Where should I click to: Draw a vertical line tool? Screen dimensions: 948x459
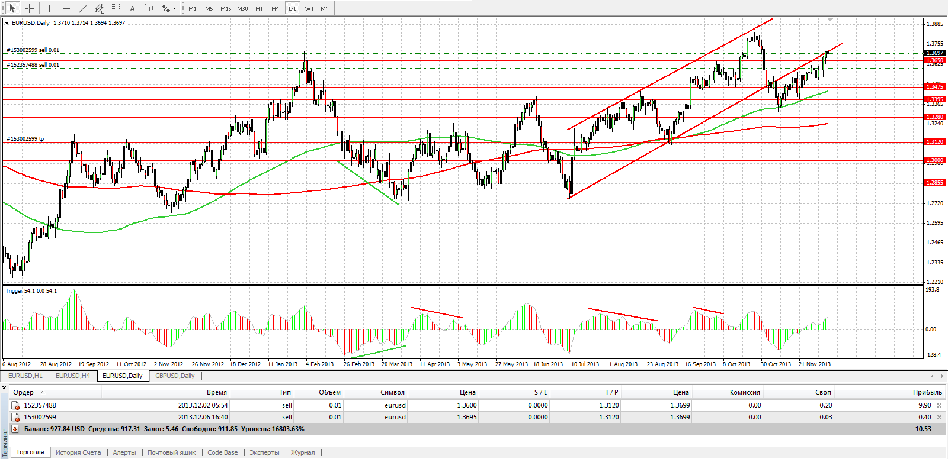tap(49, 8)
